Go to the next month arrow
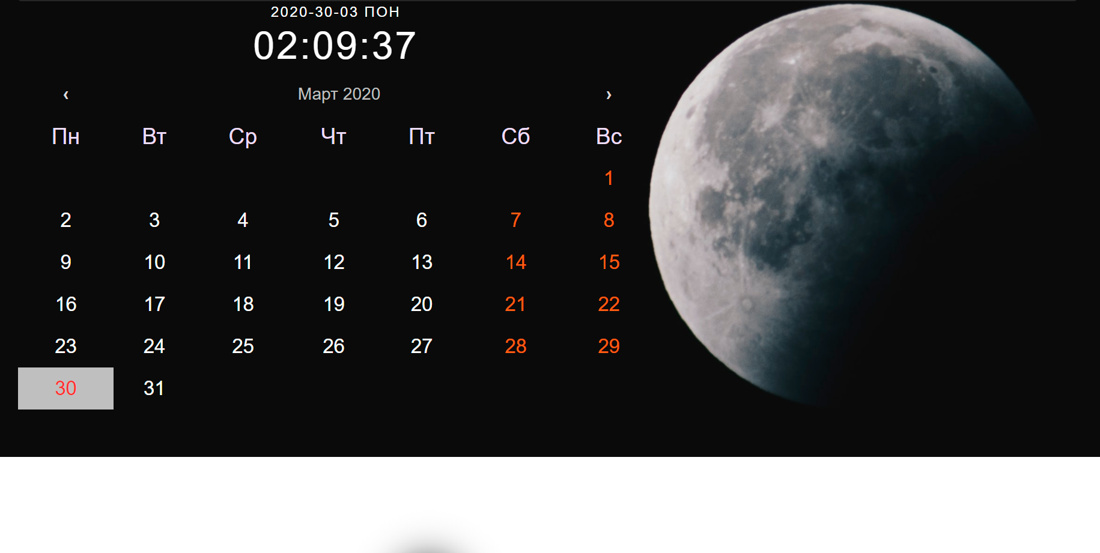 pyautogui.click(x=609, y=95)
